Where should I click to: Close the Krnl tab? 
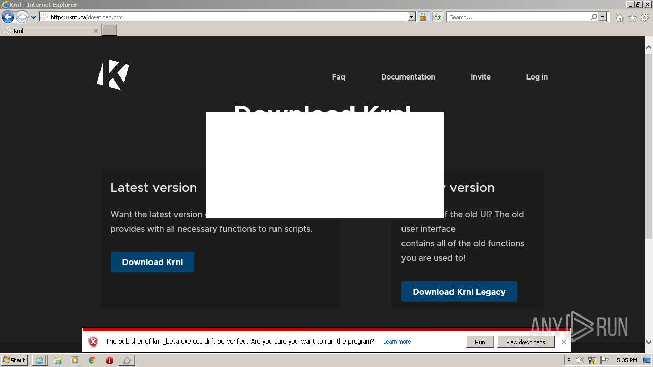coord(95,31)
